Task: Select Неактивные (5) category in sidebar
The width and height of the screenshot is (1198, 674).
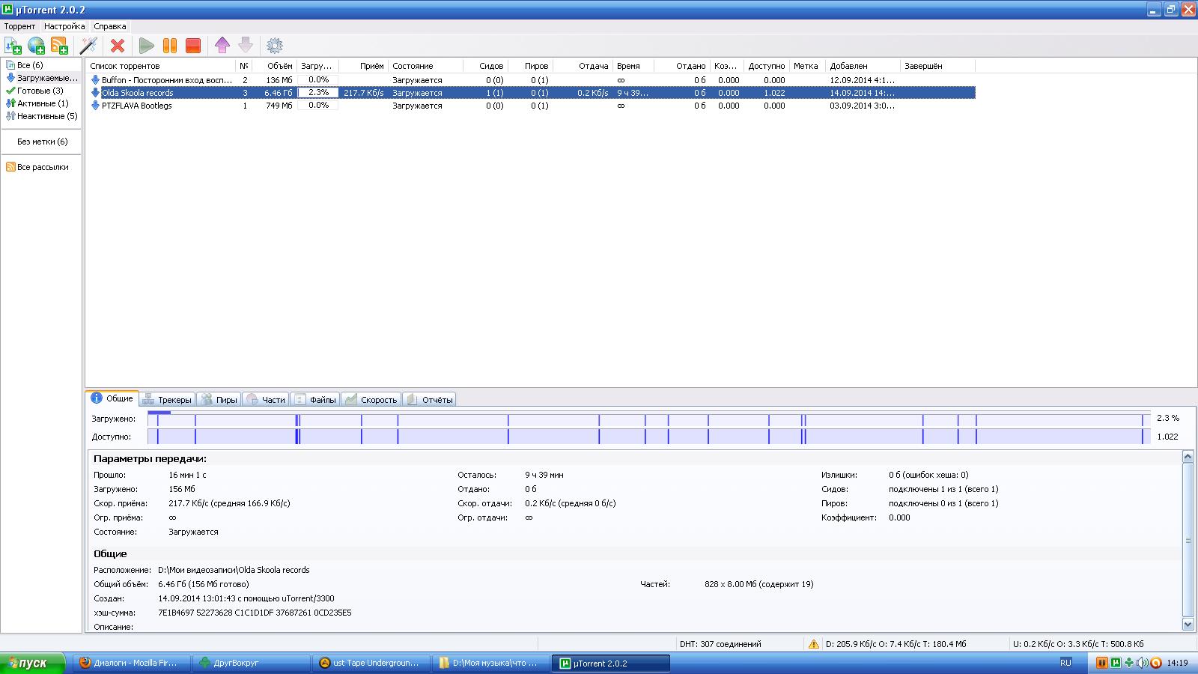Action: (x=41, y=116)
